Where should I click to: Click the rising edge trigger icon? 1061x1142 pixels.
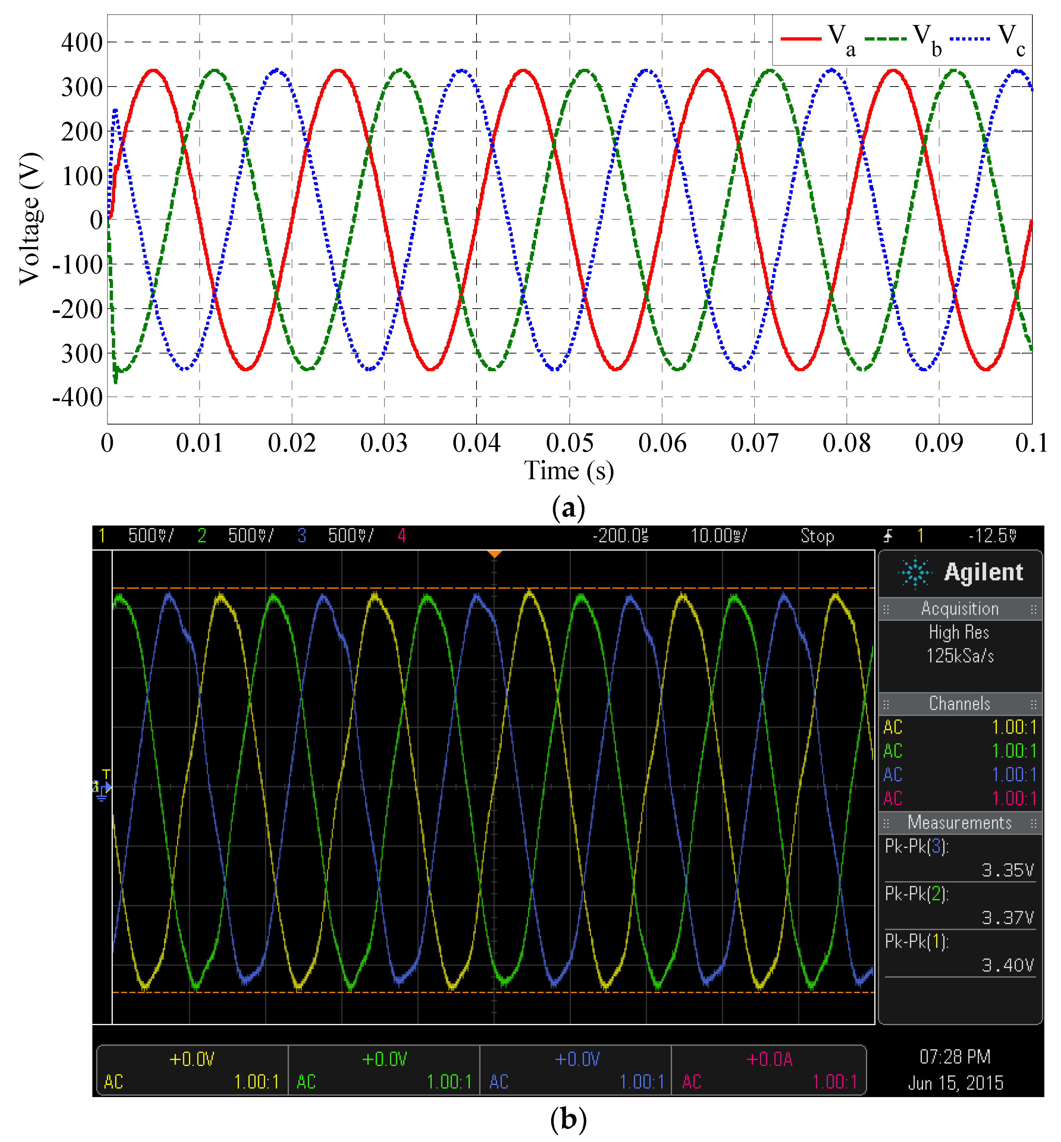[x=888, y=536]
